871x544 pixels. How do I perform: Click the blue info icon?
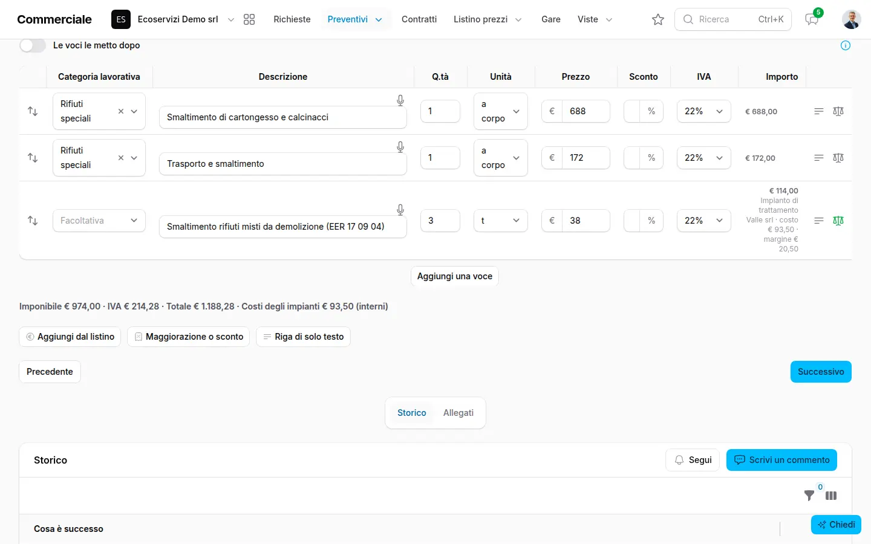click(x=846, y=45)
